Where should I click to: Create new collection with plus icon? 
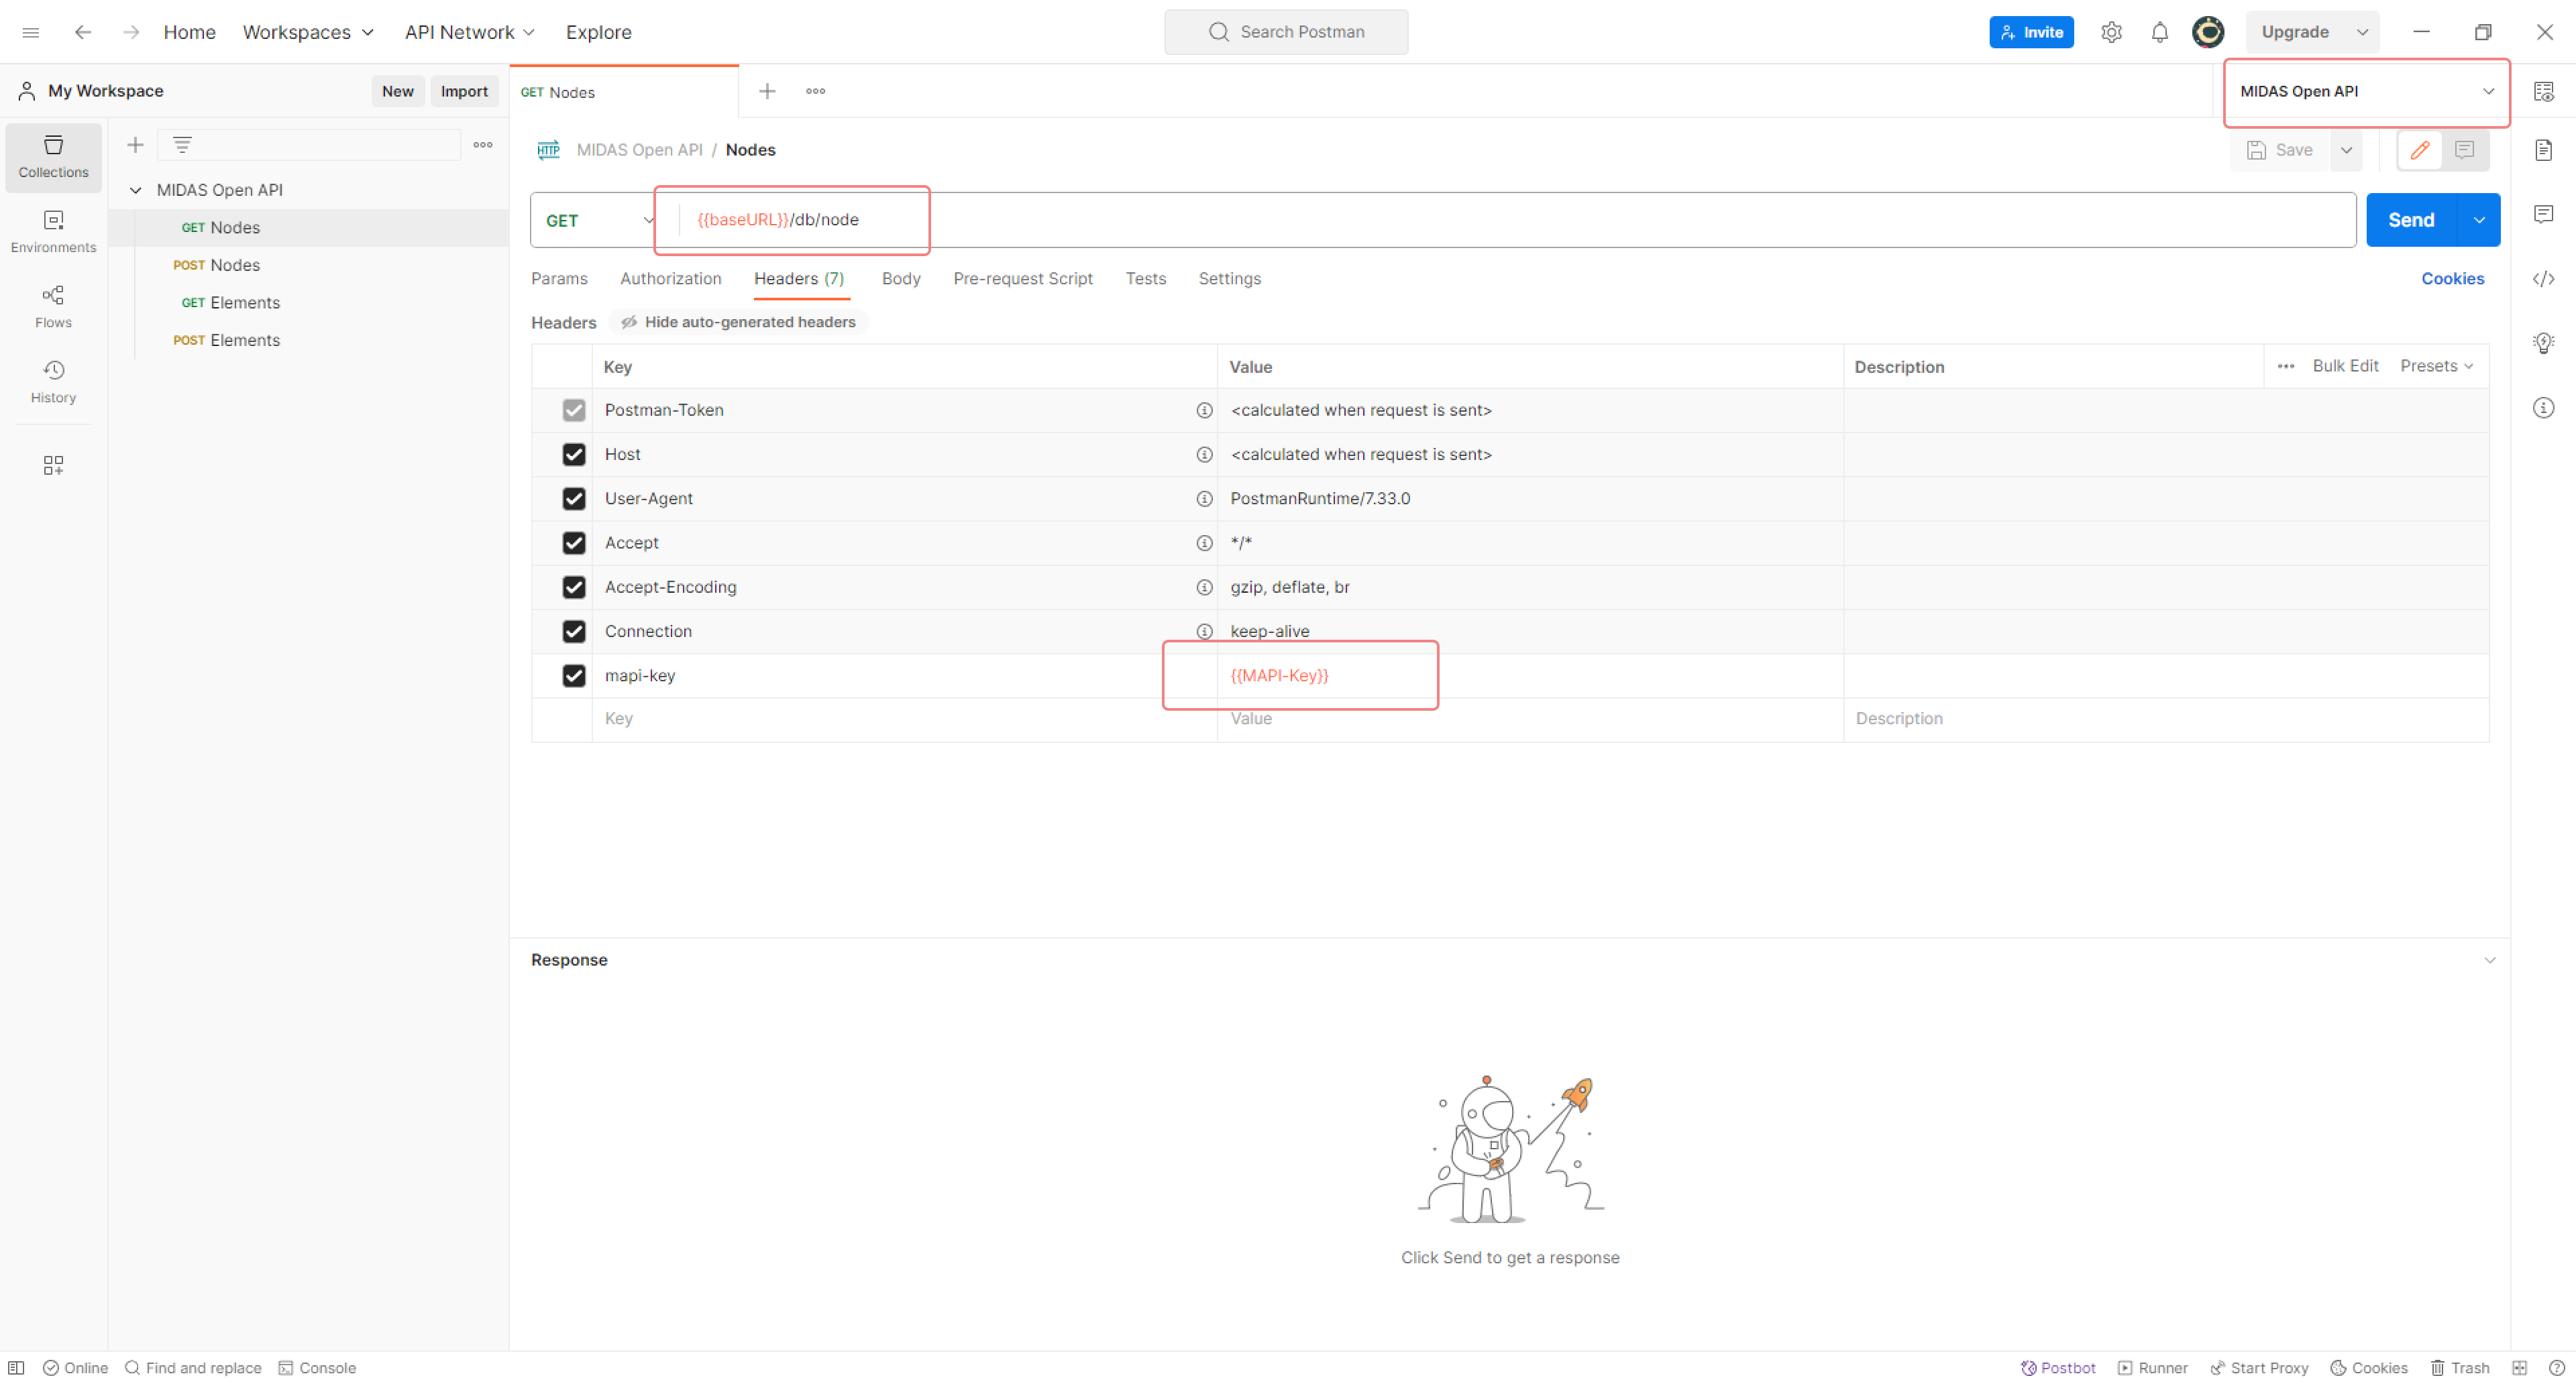135,145
